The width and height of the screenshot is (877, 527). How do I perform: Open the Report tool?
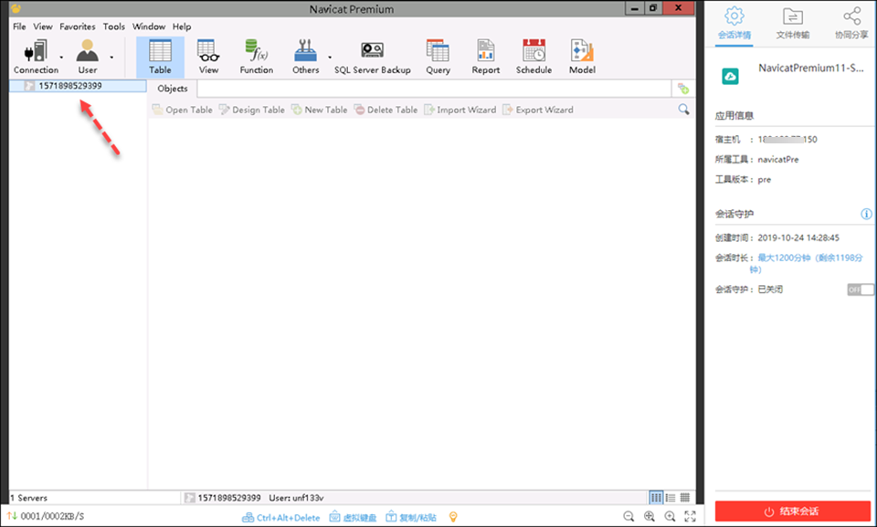(x=485, y=57)
